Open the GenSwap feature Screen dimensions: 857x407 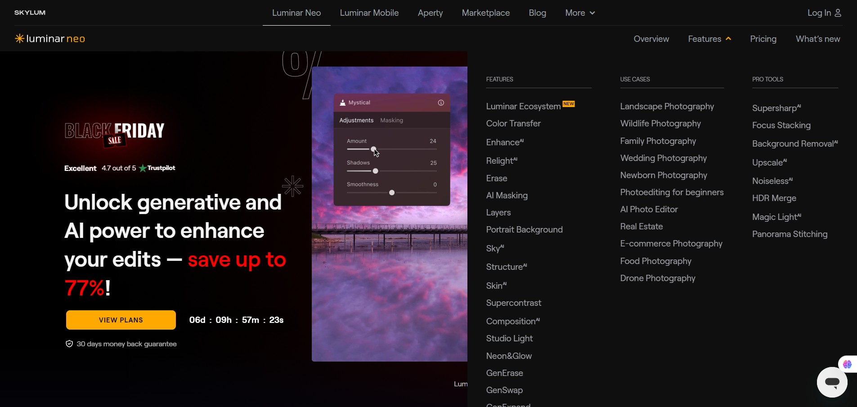click(x=504, y=390)
